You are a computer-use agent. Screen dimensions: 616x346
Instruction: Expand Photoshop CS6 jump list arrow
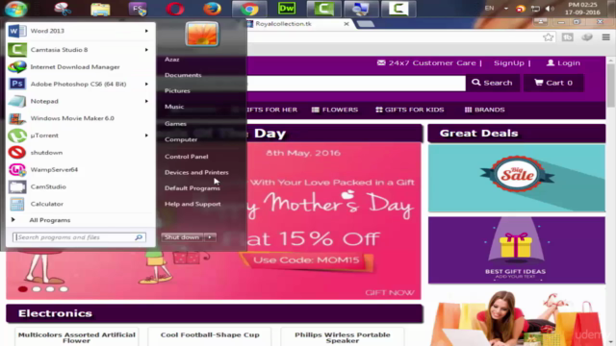pos(146,84)
